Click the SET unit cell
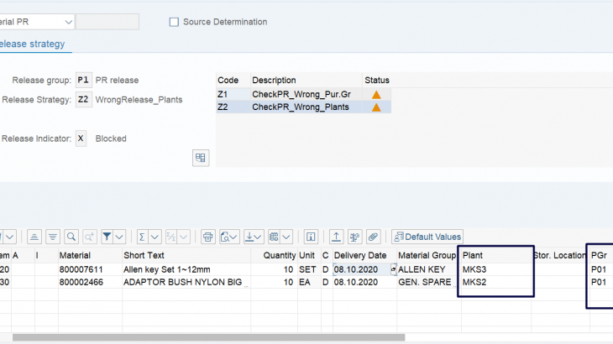This screenshot has width=613, height=344. pos(307,269)
